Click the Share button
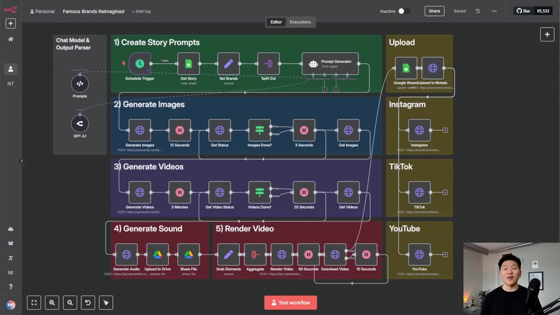The image size is (560, 315). click(434, 11)
